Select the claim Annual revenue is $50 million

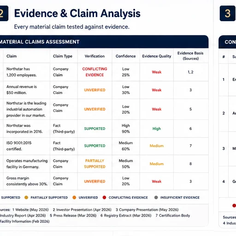22,90
